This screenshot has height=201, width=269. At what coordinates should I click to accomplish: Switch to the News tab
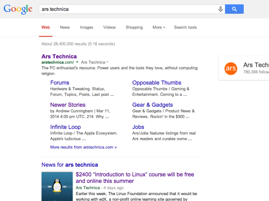pyautogui.click(x=65, y=27)
